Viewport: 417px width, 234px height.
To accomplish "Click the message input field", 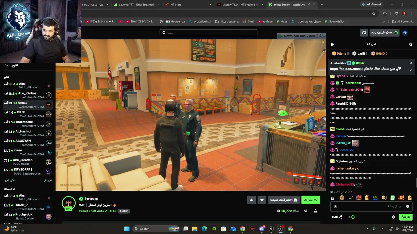I will tap(371, 206).
